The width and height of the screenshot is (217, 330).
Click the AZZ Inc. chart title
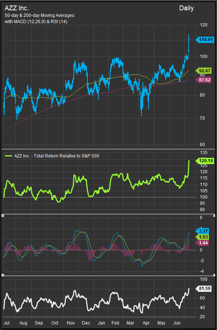[17, 8]
